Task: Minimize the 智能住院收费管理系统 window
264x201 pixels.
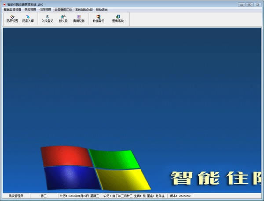Action: point(242,4)
